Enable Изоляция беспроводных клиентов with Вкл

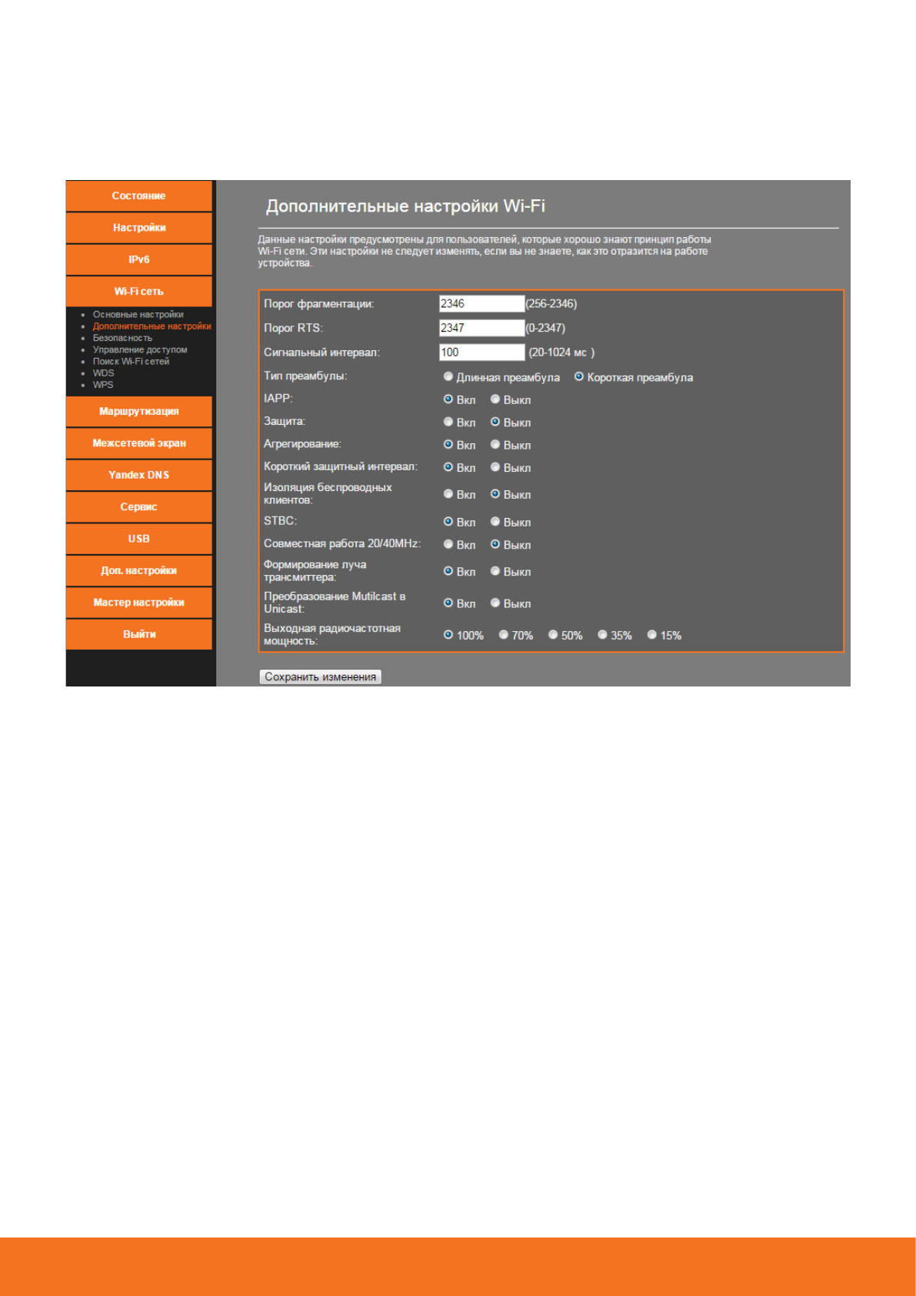click(x=448, y=494)
